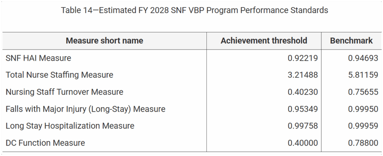Click the 0.92219 achievement threshold value
This screenshot has height=156, width=383.
coord(303,58)
